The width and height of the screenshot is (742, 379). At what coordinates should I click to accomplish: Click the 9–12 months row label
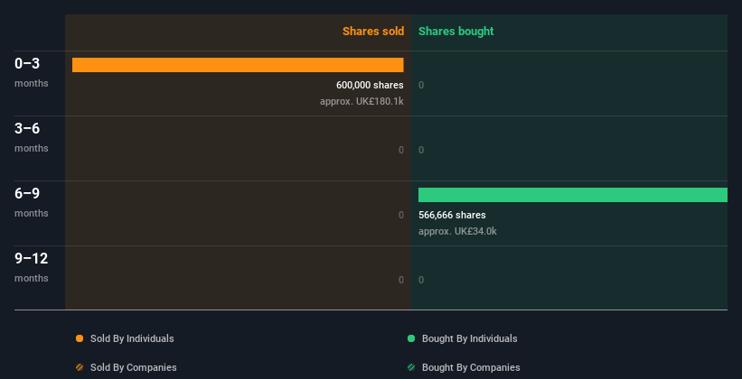tap(32, 267)
